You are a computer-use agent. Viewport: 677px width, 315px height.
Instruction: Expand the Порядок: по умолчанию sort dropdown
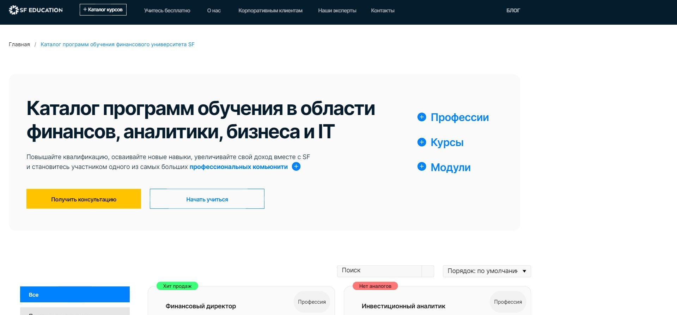[487, 271]
